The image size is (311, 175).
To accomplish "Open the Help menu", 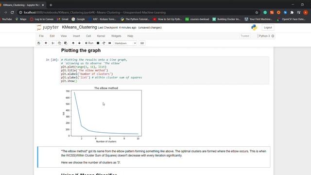I will [130, 36].
